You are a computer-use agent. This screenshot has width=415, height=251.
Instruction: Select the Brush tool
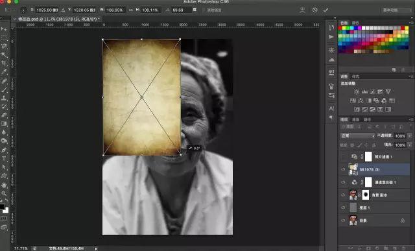(x=4, y=90)
